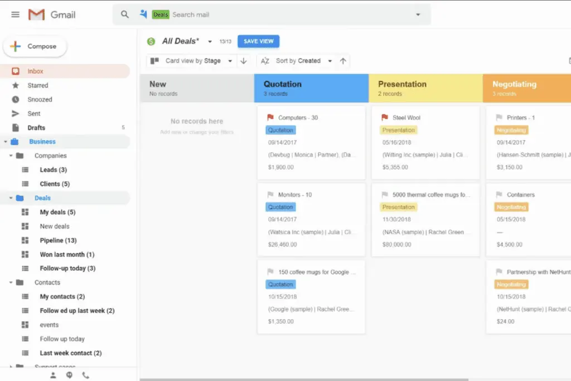
Task: Select the Deals folder
Action: pyautogui.click(x=42, y=198)
